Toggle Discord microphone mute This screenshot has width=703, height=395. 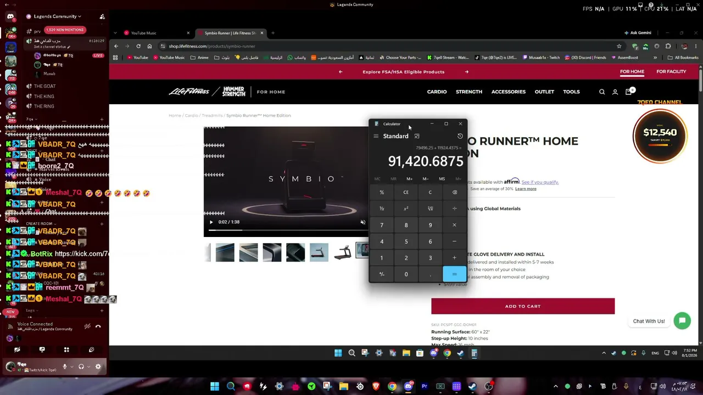(65, 366)
